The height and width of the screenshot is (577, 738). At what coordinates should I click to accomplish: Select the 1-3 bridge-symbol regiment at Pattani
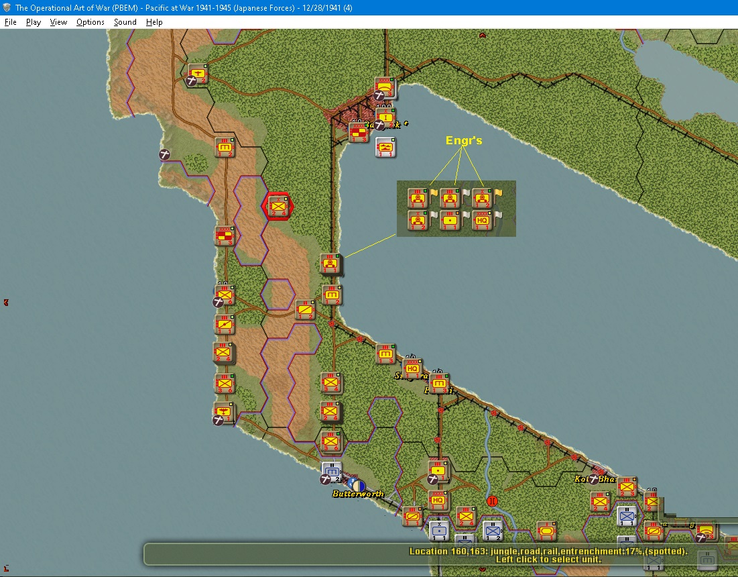pos(439,384)
